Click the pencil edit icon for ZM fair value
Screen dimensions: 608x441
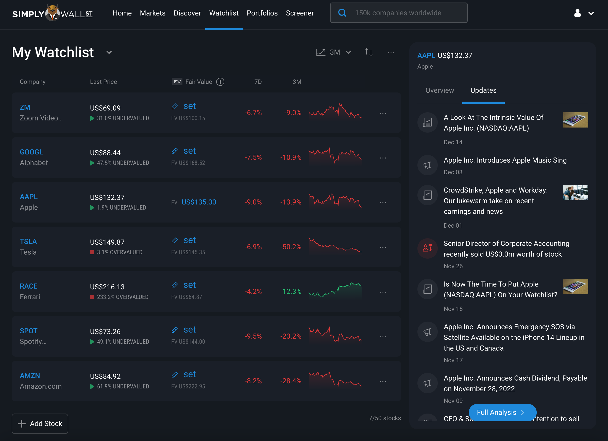175,106
